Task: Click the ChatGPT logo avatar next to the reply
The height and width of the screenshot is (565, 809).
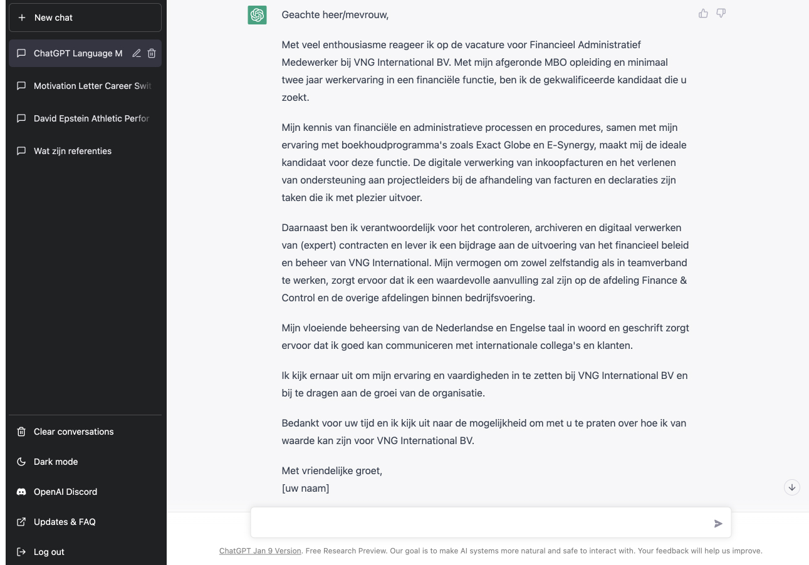Action: click(x=256, y=14)
